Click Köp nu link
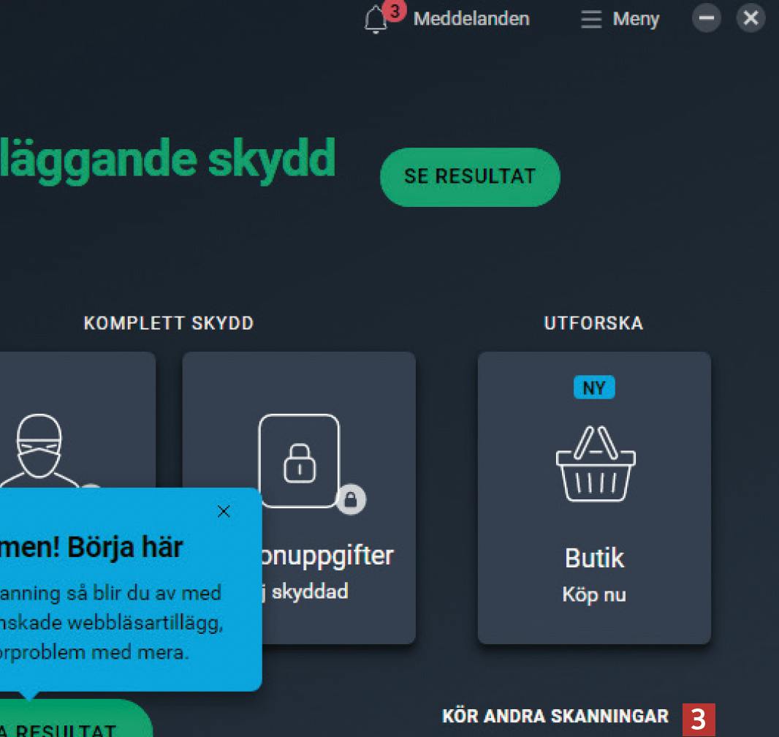779x737 pixels. 594,594
